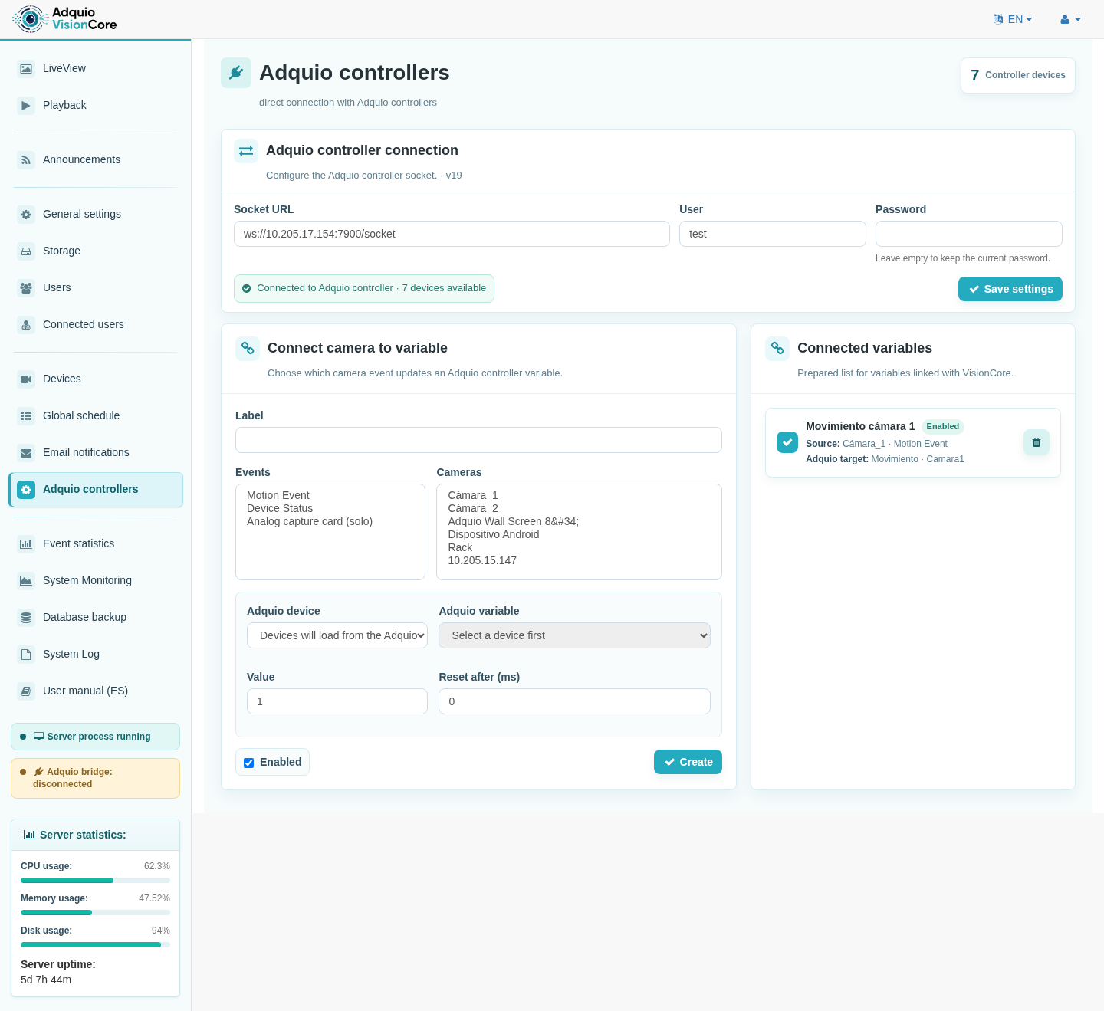Open the EN language dropdown
The height and width of the screenshot is (1011, 1104).
[x=1013, y=19]
